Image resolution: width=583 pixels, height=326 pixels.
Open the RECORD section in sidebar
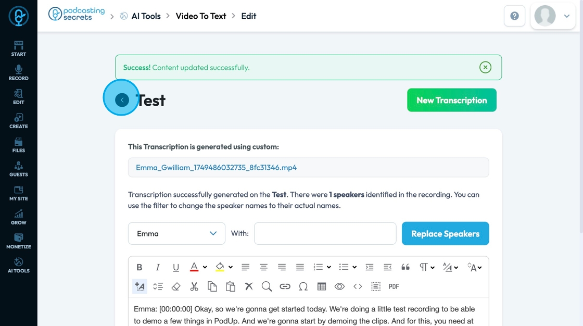pyautogui.click(x=19, y=73)
